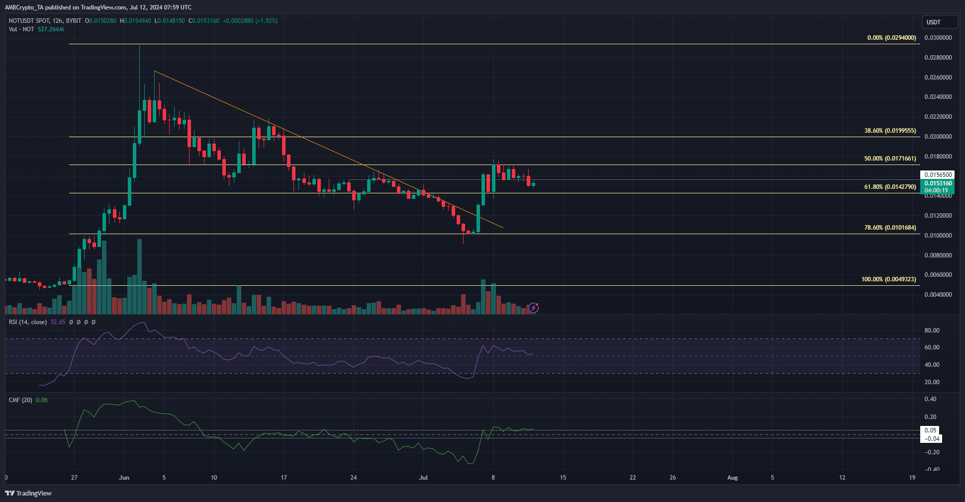This screenshot has height=502, width=965.
Task: Click the +0.0002880 (+1.92%) change value
Action: tap(250, 21)
